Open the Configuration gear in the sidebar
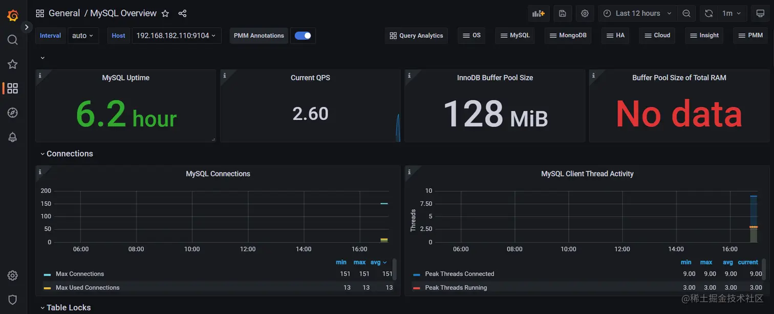Viewport: 774px width, 314px height. pyautogui.click(x=13, y=276)
